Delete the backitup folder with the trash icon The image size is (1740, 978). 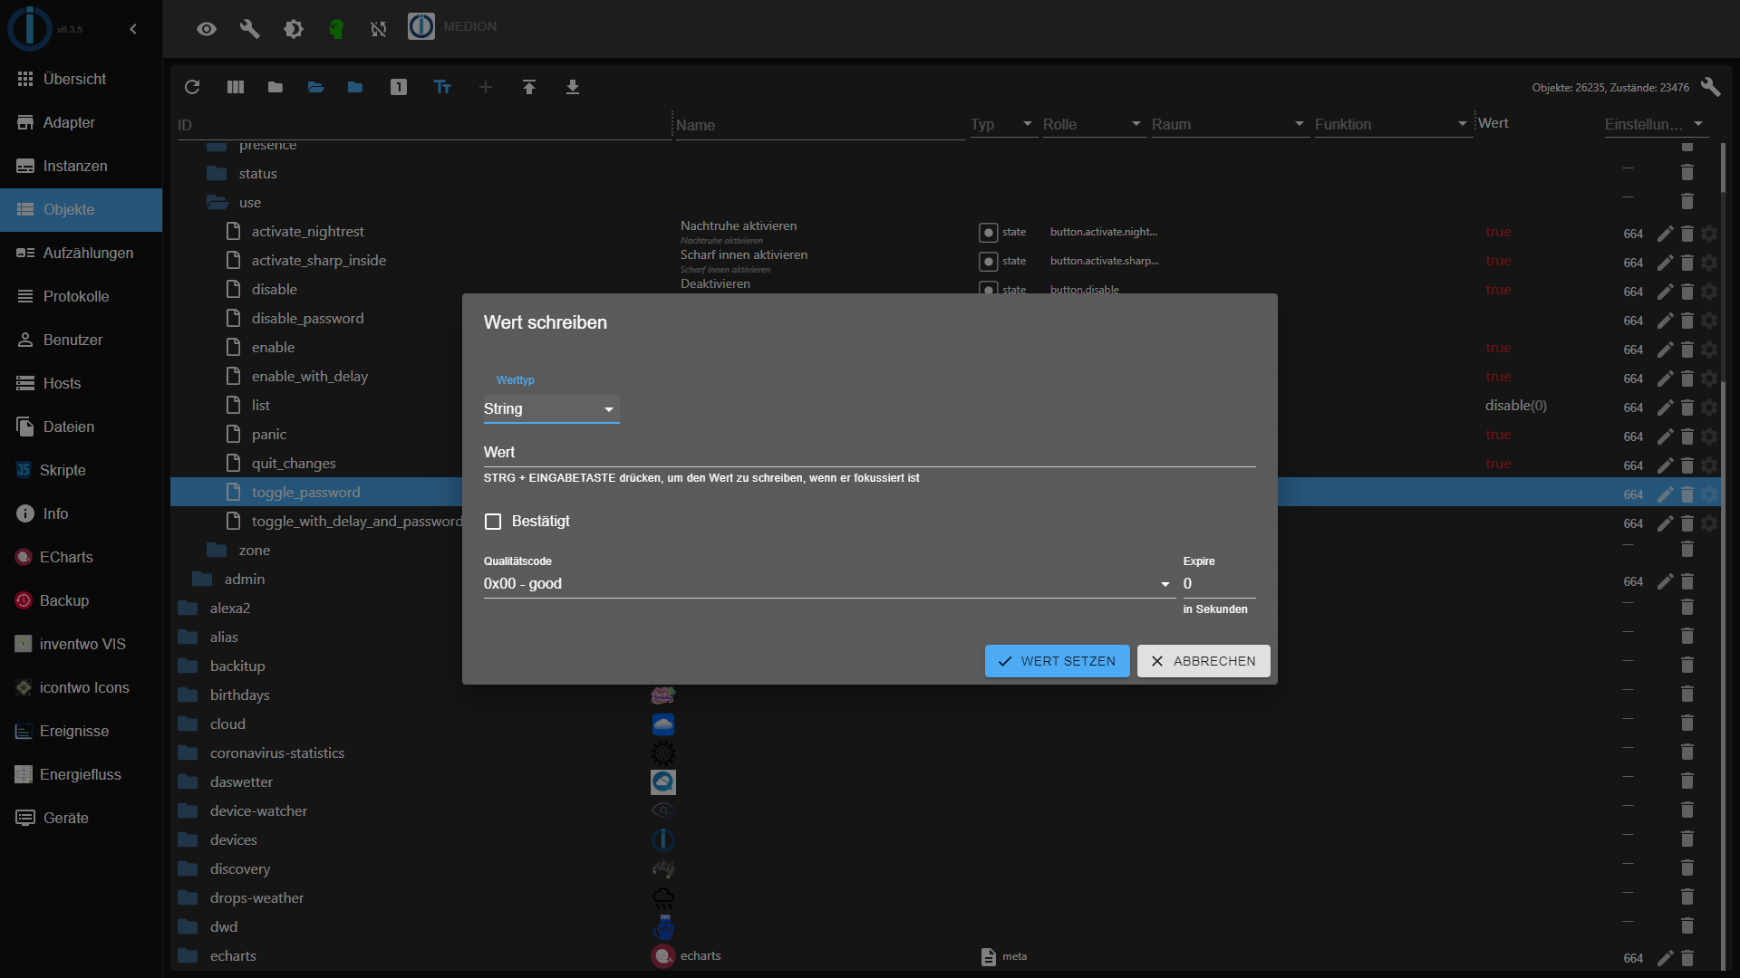1687,665
